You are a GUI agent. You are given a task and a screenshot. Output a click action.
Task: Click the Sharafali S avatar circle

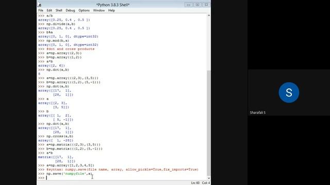pos(289,92)
